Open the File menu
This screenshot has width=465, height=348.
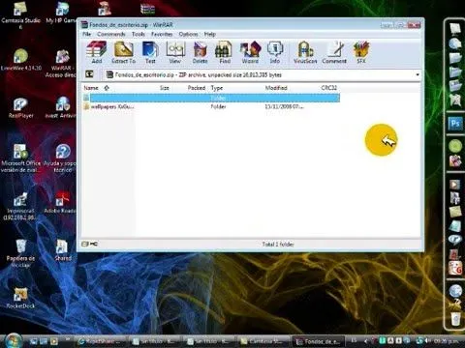point(86,34)
